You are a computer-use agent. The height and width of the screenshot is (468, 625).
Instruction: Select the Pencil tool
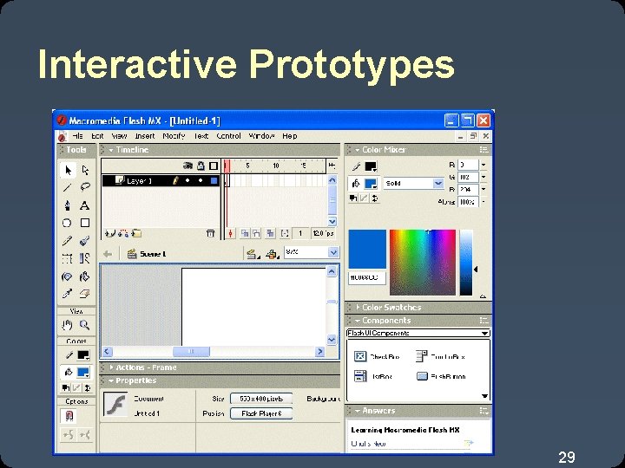coord(68,241)
